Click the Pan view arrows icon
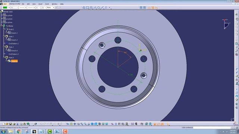Image resolution: width=239 pixels, height=134 pixels. point(75,124)
